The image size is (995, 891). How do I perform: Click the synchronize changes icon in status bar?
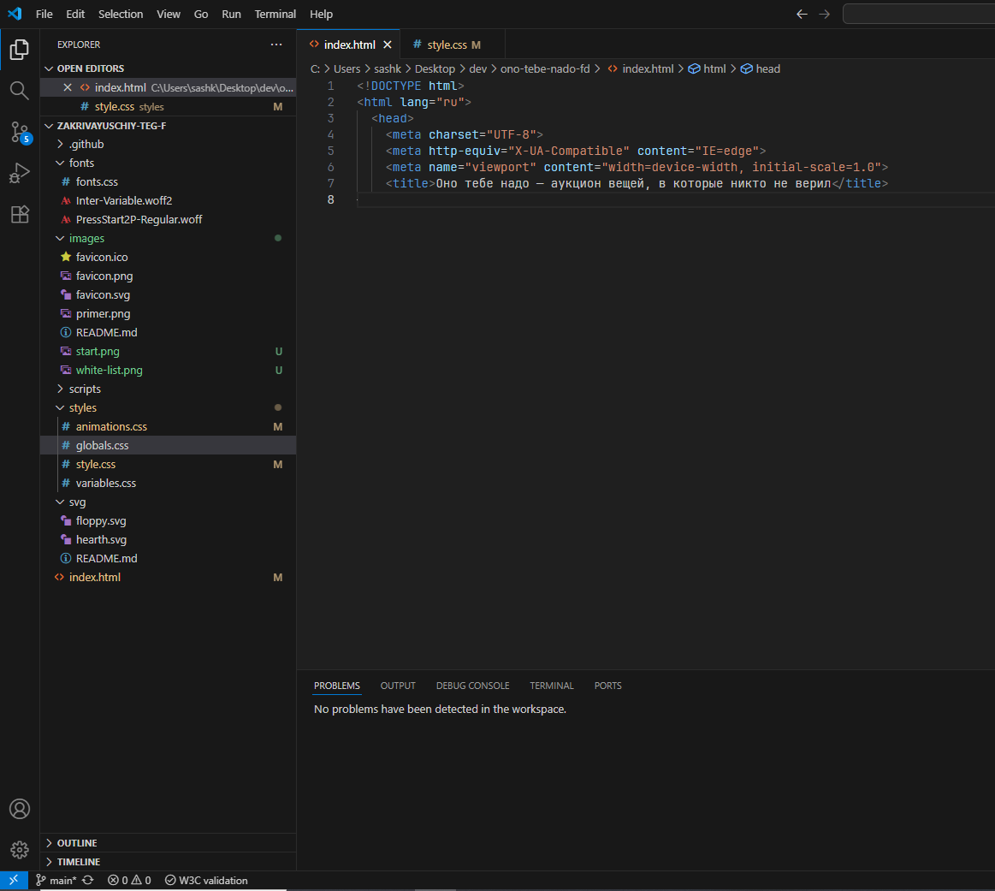tap(88, 880)
